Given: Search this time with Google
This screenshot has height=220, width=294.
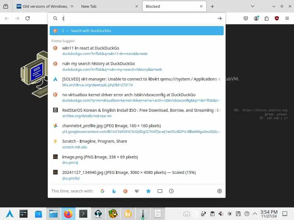Looking at the screenshot, I should coord(102,191).
